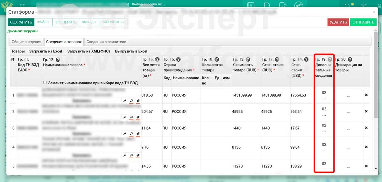Close the Статформа dialog
Viewport: 382px width, 182px height.
(x=374, y=12)
